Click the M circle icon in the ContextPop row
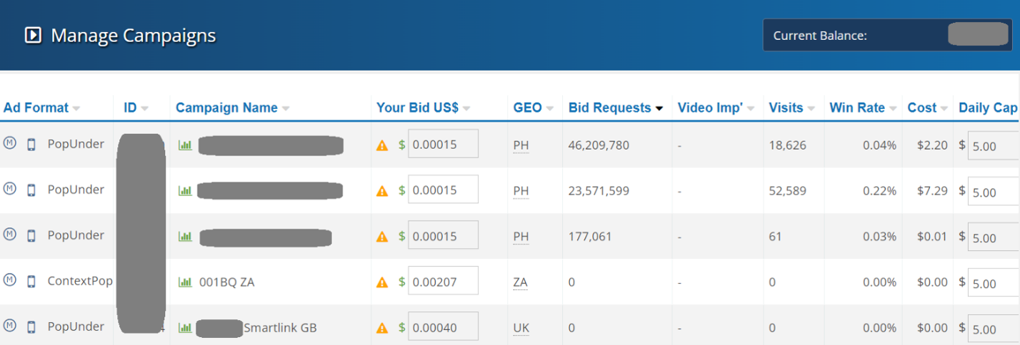 point(9,279)
